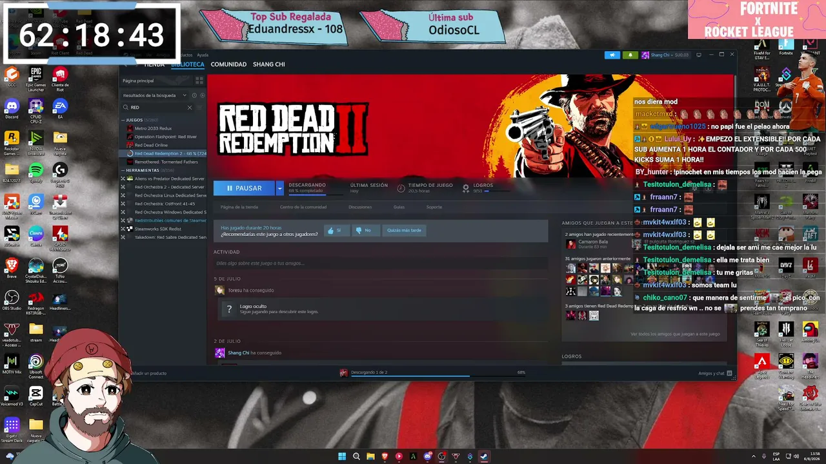Open the BIBLIOTECA tab

188,64
